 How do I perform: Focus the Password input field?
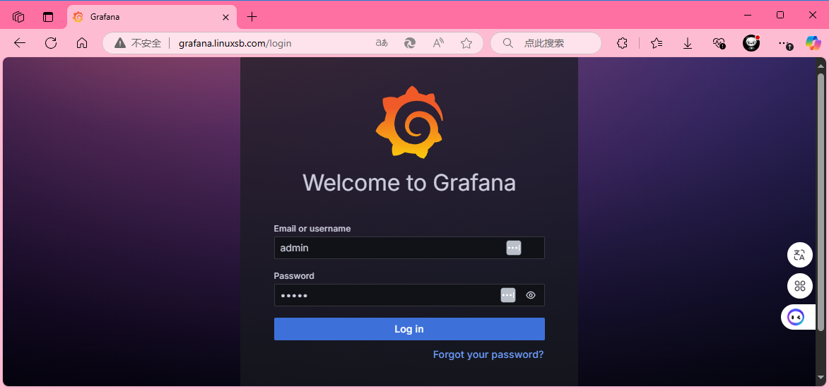(409, 295)
